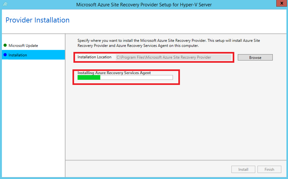Click the Azure cloud icon in title bar
The image size is (288, 179).
[x=5, y=4]
